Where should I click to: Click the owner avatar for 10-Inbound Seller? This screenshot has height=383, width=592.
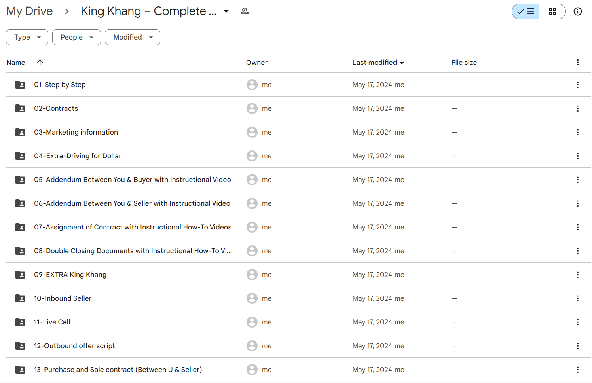coord(252,298)
